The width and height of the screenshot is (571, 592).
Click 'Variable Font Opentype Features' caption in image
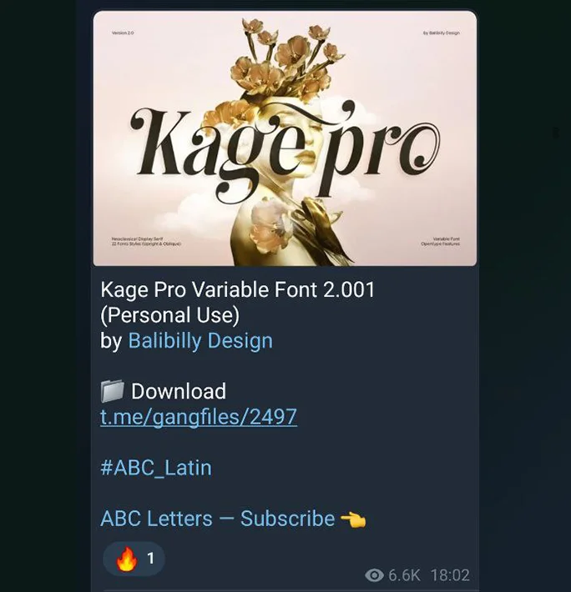[x=441, y=241]
